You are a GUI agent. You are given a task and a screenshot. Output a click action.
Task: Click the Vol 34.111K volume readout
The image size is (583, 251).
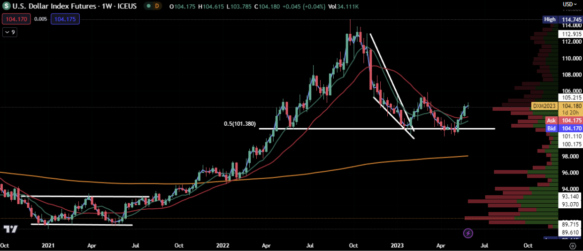pos(344,6)
